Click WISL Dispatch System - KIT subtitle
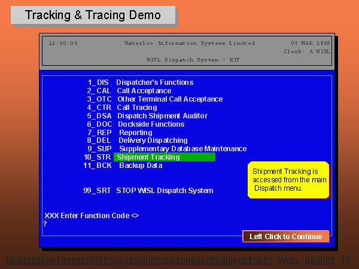This screenshot has height=269, width=359. pos(193,60)
